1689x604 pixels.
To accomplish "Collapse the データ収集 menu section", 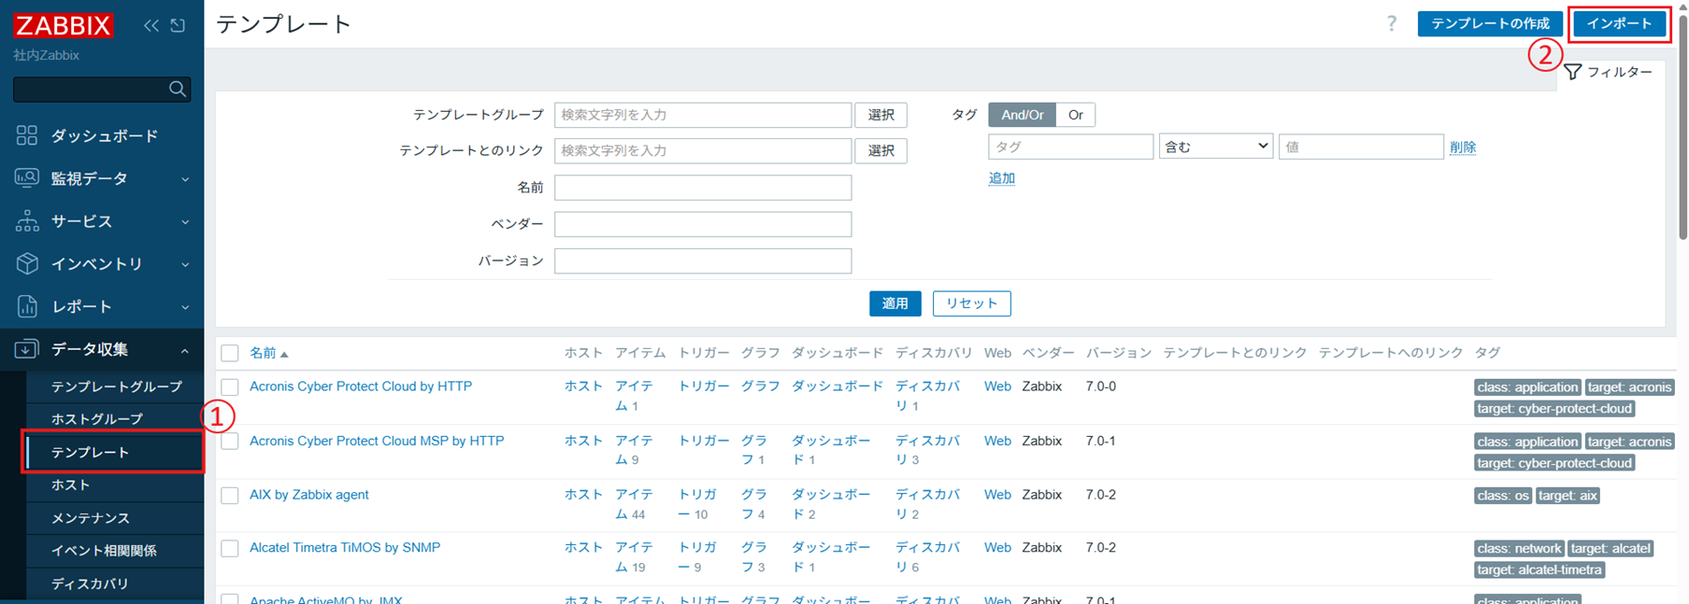I will 184,350.
